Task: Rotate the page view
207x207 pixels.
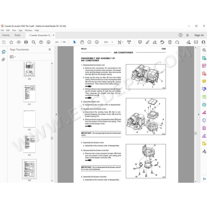Action: (x=177, y=42)
